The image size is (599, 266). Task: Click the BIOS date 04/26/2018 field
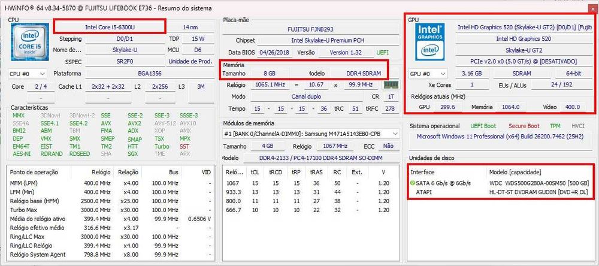tap(274, 52)
